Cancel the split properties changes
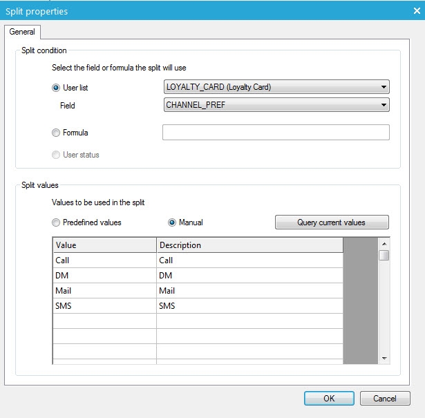Image resolution: width=425 pixels, height=418 pixels. pos(385,399)
